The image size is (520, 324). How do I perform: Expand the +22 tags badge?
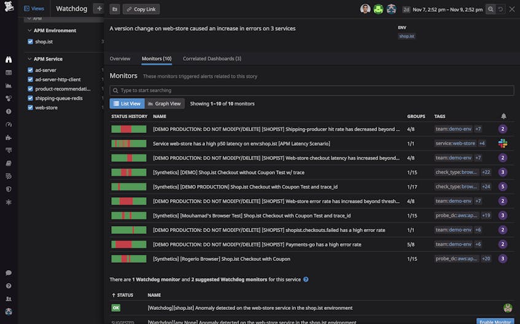pos(486,172)
